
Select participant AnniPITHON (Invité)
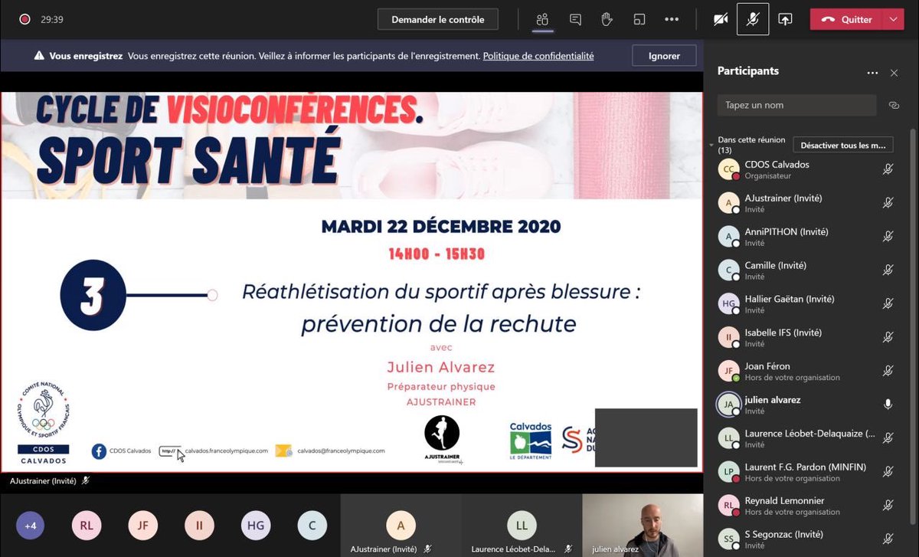pyautogui.click(x=808, y=237)
